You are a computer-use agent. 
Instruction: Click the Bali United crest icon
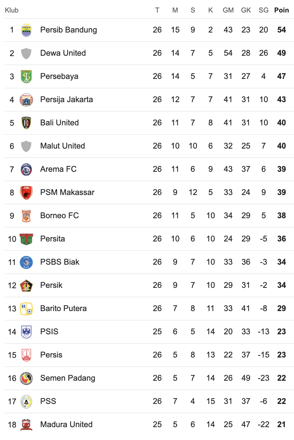[x=26, y=123]
